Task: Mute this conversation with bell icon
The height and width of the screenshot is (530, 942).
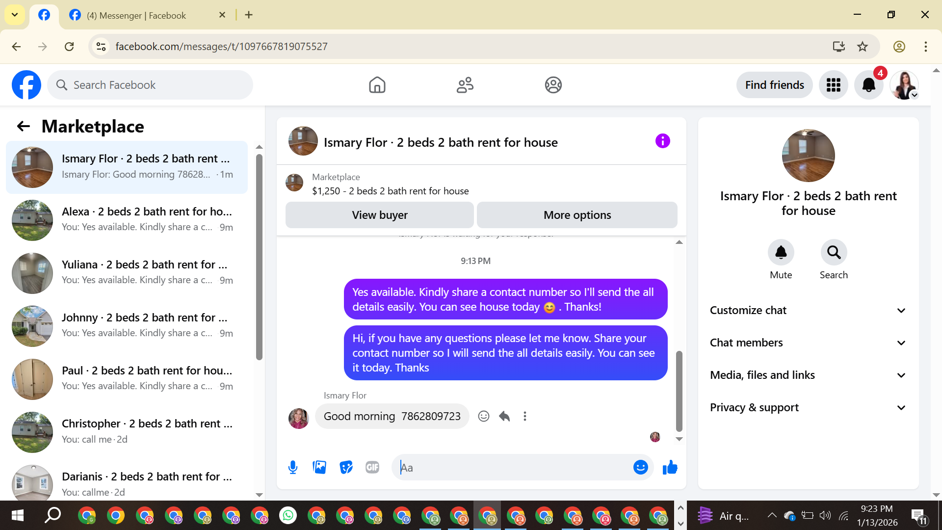Action: pyautogui.click(x=781, y=252)
